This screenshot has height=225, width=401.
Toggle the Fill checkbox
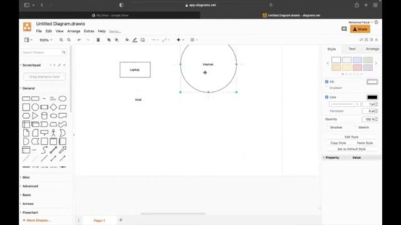point(326,82)
